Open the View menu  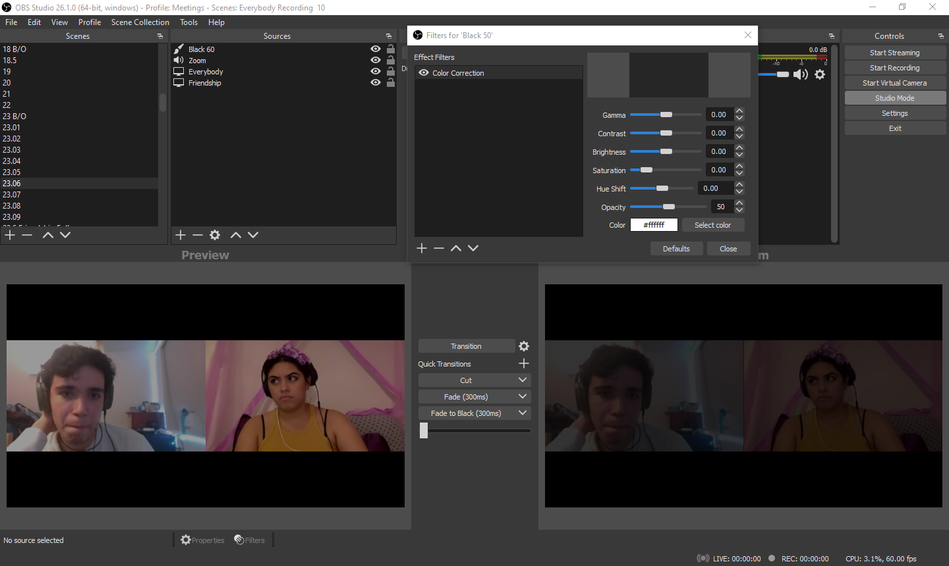(x=59, y=22)
